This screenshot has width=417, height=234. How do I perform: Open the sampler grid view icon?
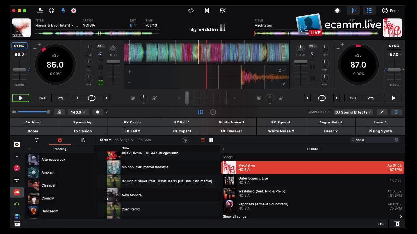(x=200, y=112)
